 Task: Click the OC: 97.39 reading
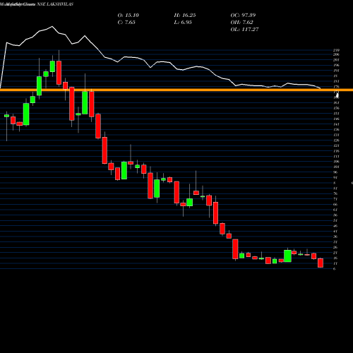tap(243, 16)
